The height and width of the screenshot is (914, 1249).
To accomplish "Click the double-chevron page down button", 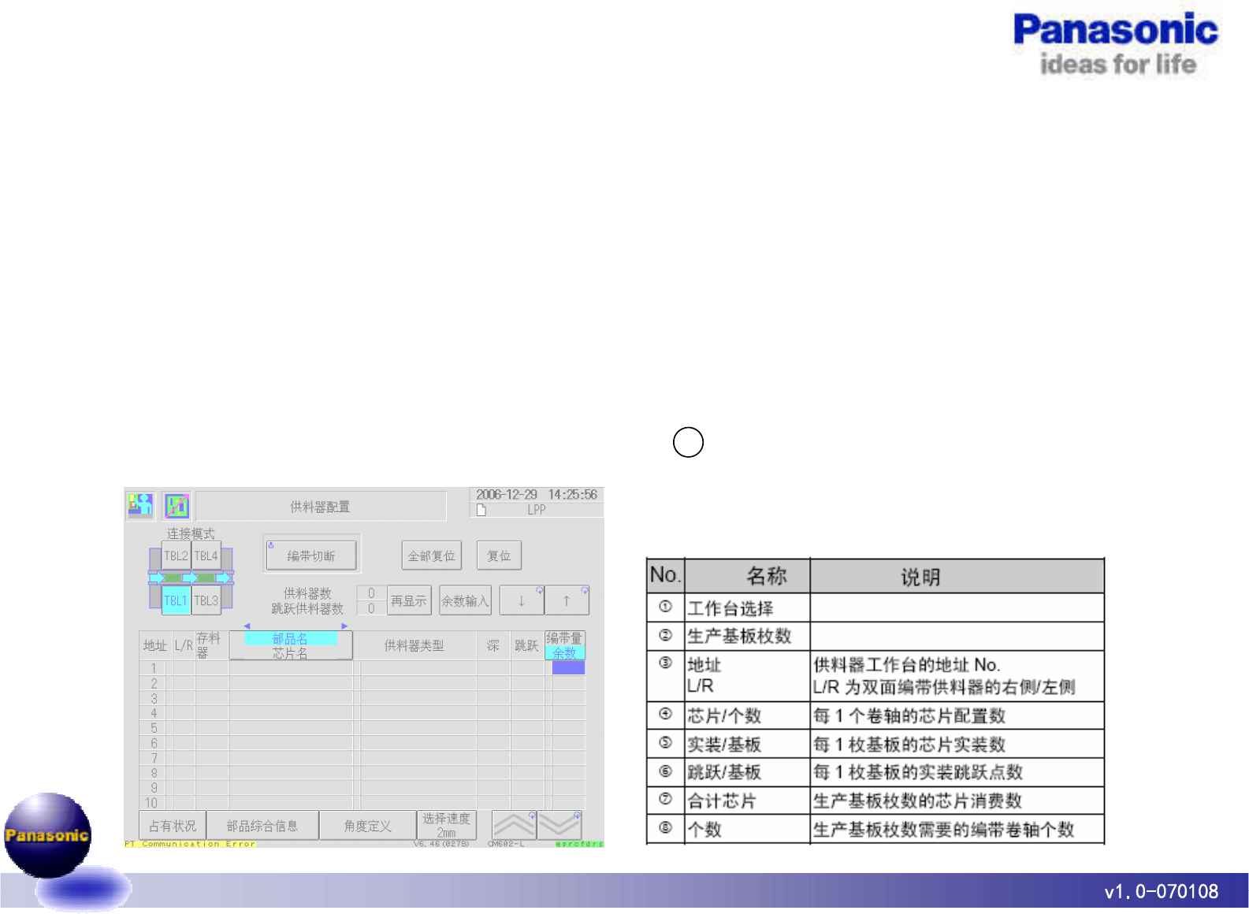I will click(x=559, y=825).
